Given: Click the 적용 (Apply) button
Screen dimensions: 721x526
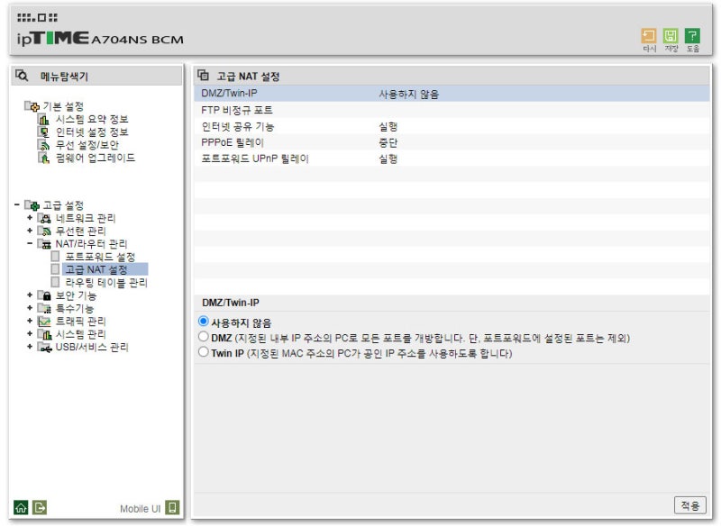Looking at the screenshot, I should coord(689,505).
